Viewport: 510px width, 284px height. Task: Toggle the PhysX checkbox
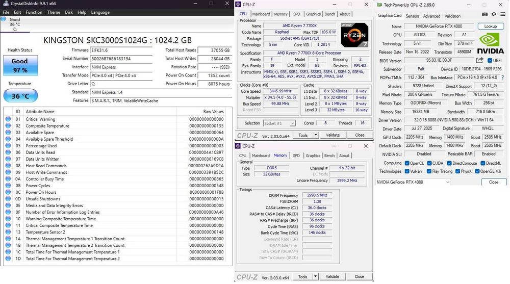tap(457, 171)
